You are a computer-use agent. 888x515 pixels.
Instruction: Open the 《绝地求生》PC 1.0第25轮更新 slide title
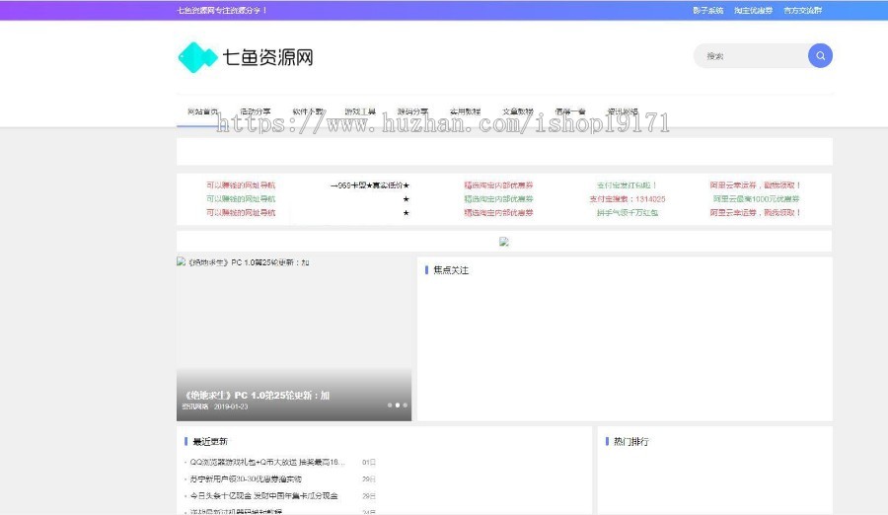pos(258,396)
